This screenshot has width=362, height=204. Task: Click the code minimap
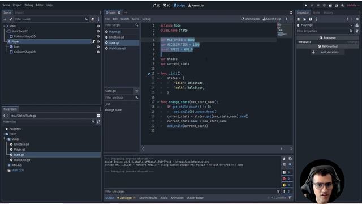click(284, 29)
